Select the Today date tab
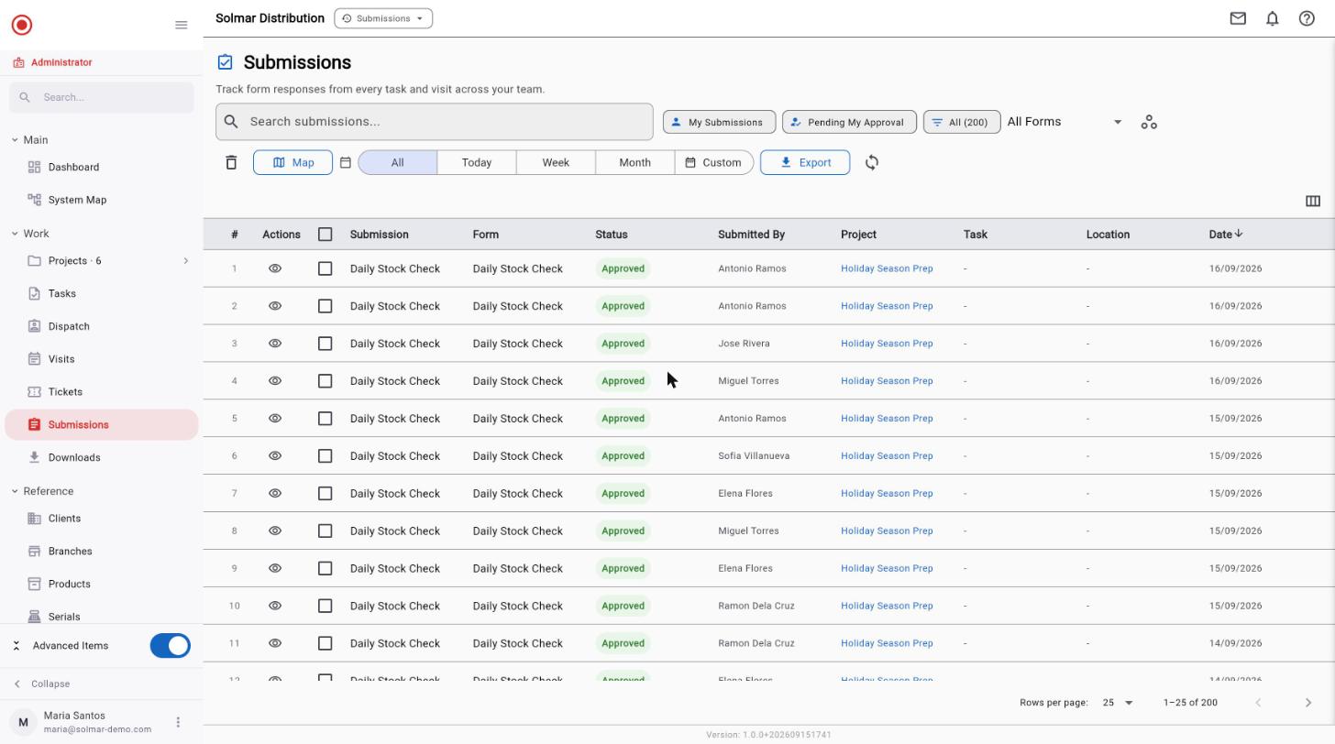 (x=477, y=162)
